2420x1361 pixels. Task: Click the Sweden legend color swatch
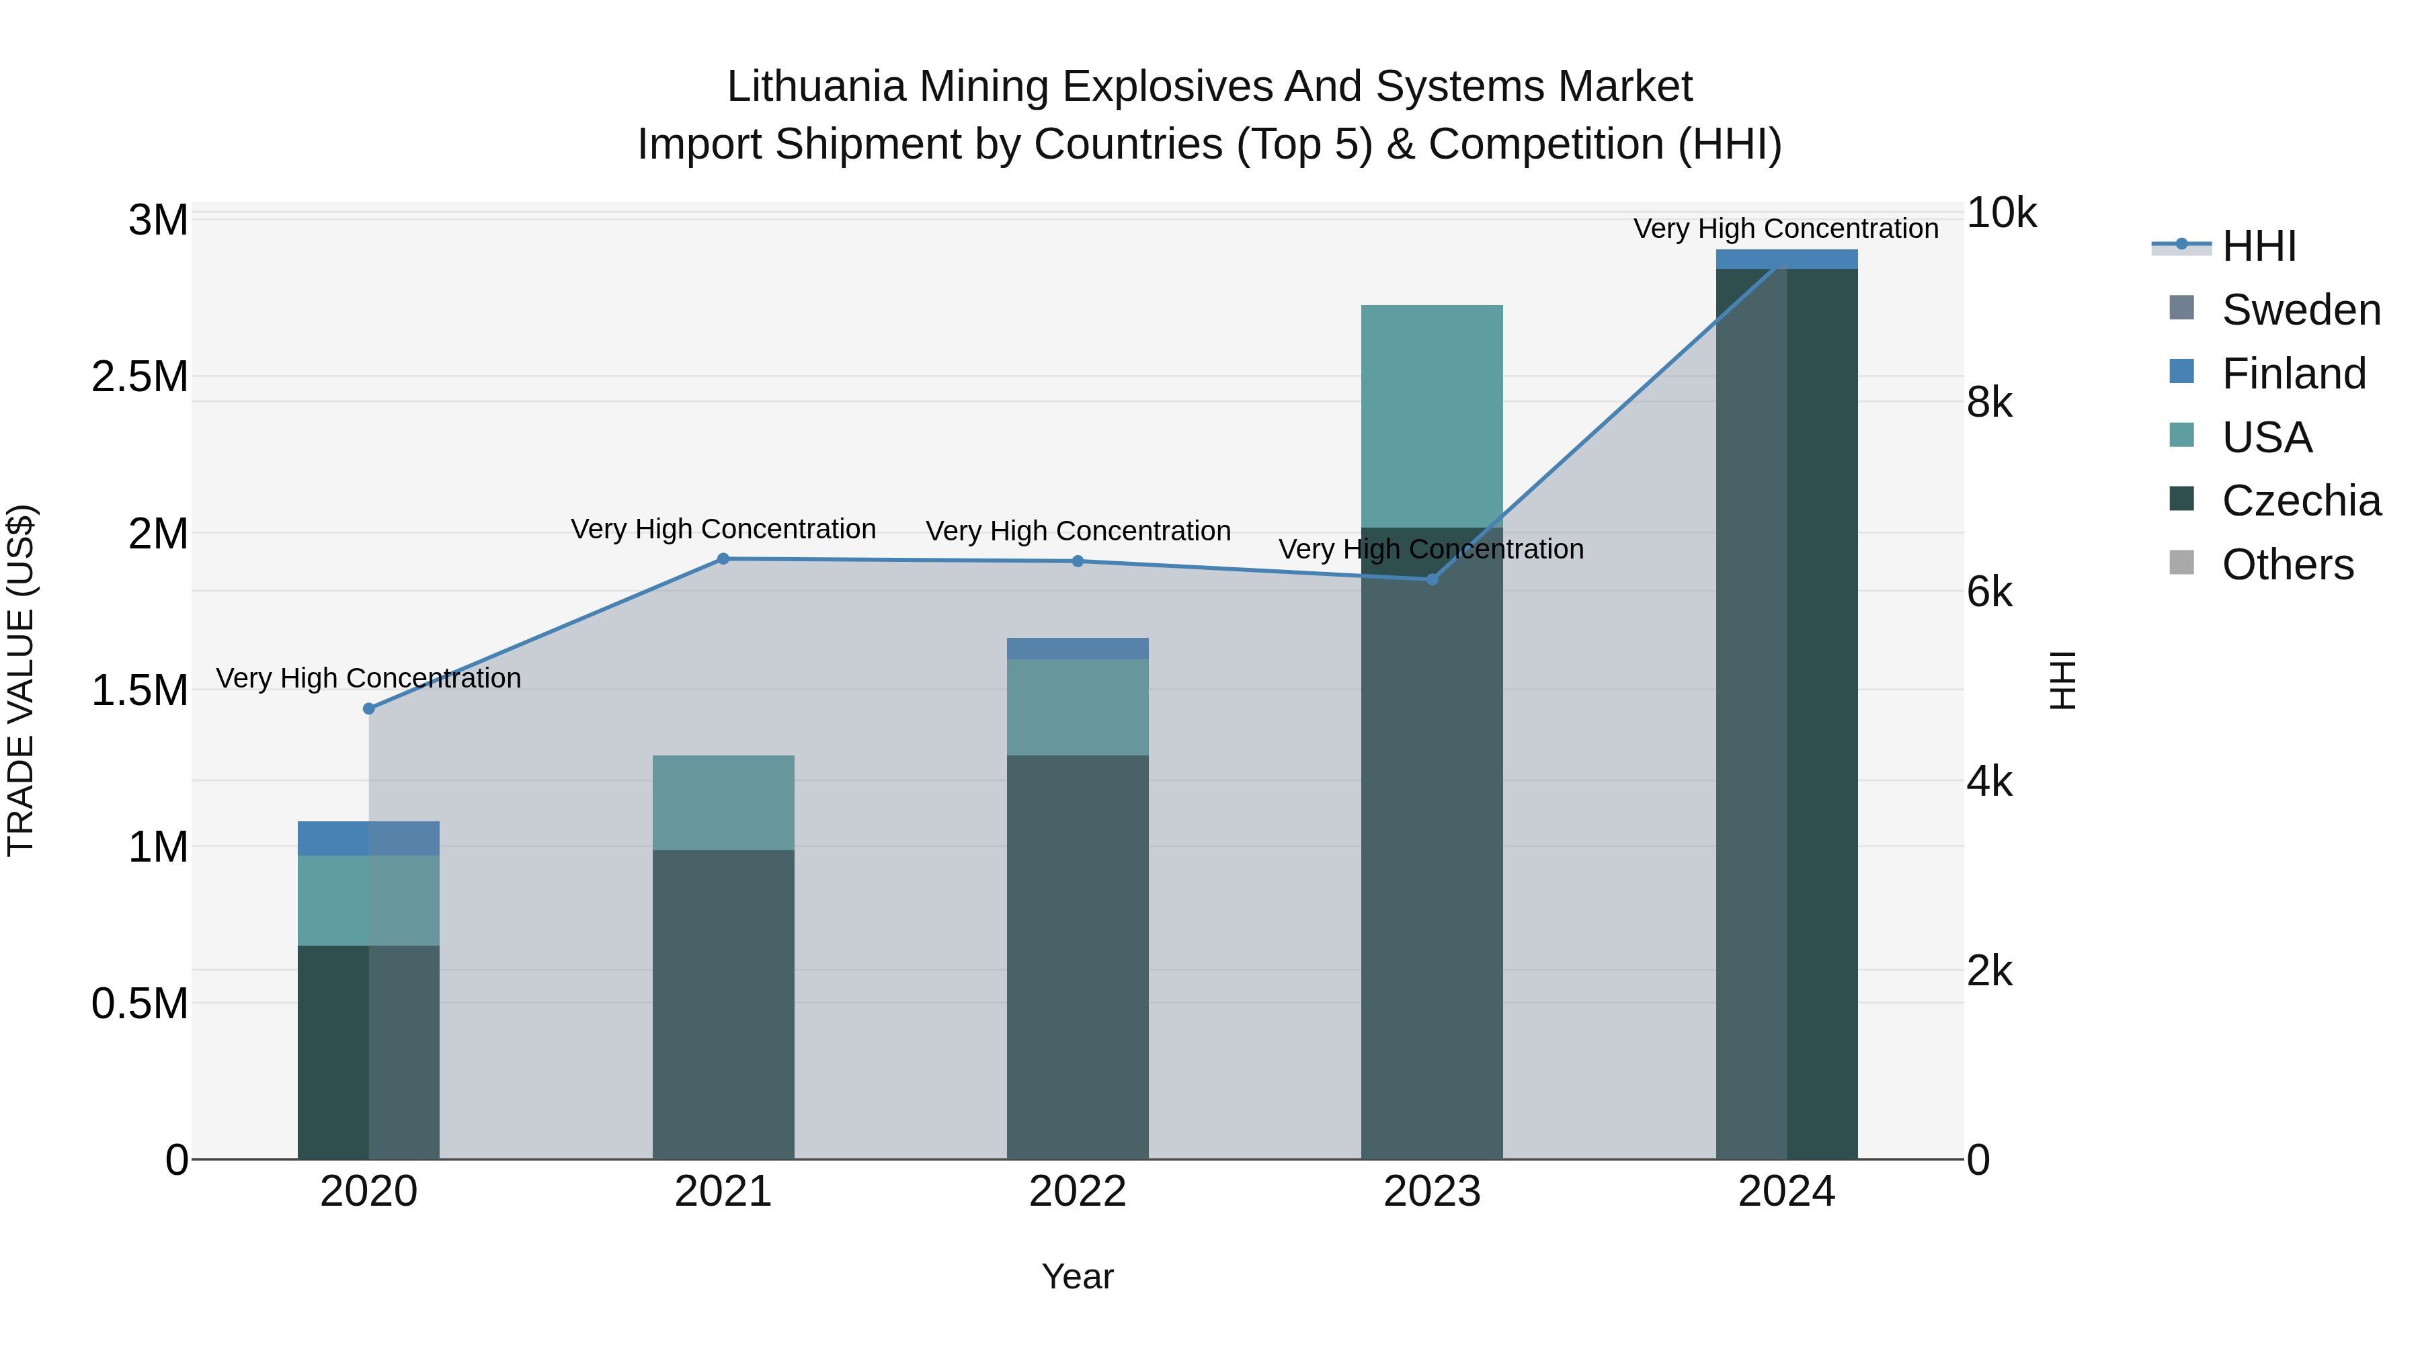point(2181,308)
